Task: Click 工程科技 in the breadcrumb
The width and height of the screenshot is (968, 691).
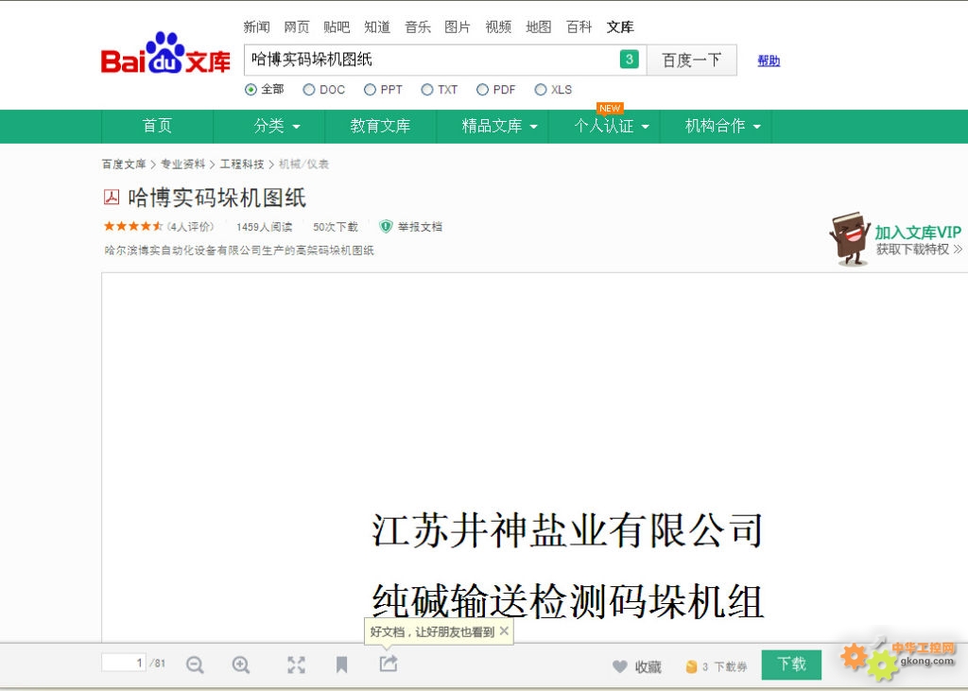Action: click(x=242, y=164)
